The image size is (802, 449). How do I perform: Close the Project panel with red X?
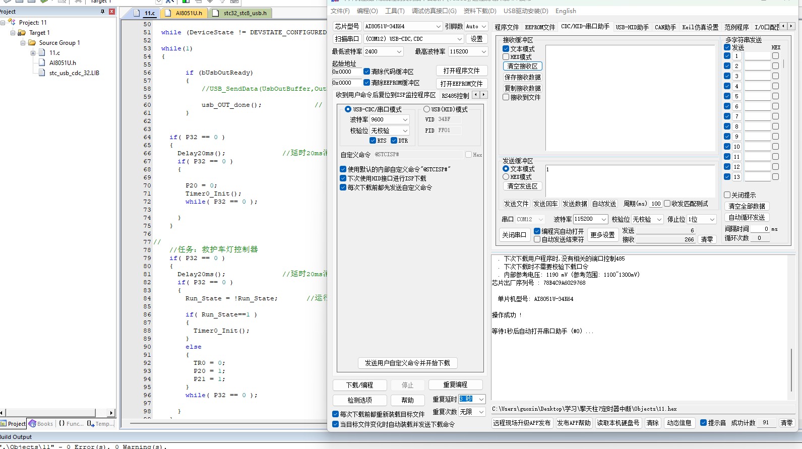point(111,11)
